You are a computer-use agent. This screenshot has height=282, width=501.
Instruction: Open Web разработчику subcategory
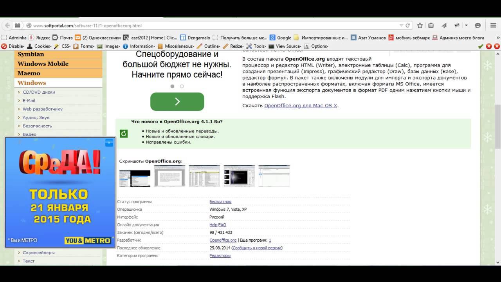pos(43,109)
